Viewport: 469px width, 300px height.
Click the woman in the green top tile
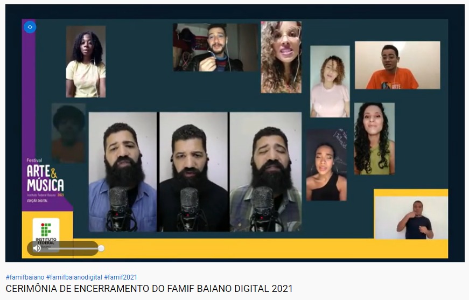click(374, 138)
